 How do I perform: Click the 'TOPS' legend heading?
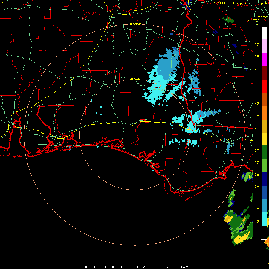(x=263, y=18)
